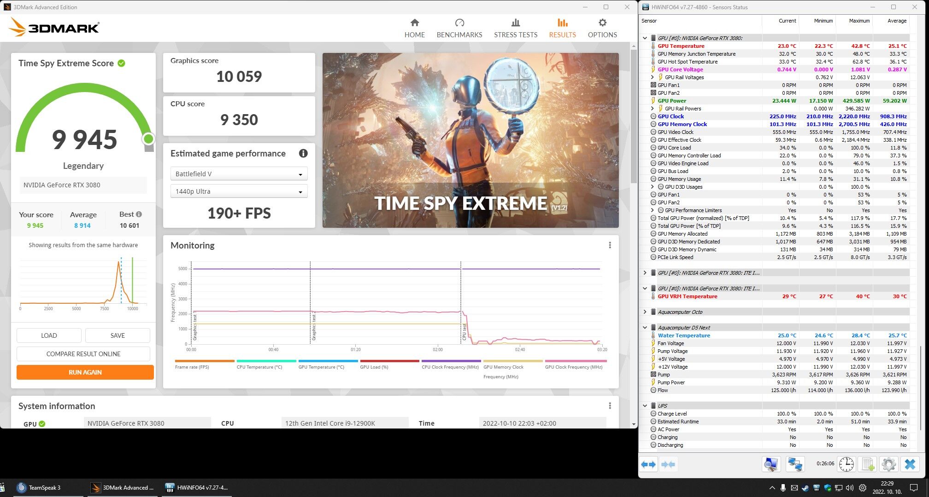
Task: Open STRESS TESTS tab
Action: (x=516, y=28)
